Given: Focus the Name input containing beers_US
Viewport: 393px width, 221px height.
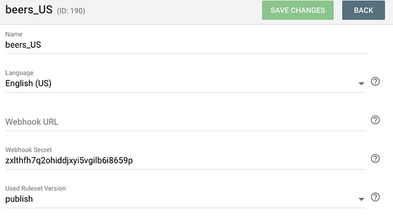Looking at the screenshot, I should [x=186, y=45].
